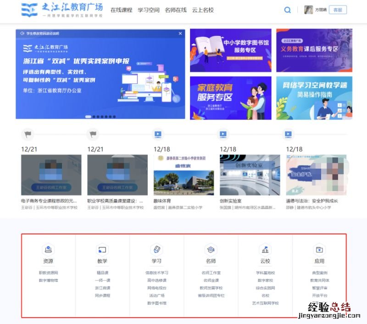Viewport: 367px width, 324px height.
Task: Click the 客服 button
Action: pyautogui.click(x=338, y=10)
